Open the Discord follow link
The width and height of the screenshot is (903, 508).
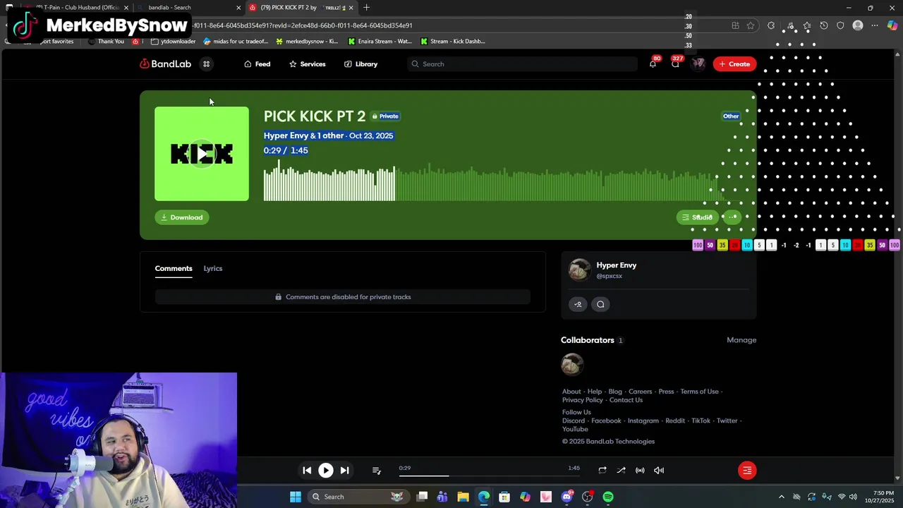tap(574, 421)
